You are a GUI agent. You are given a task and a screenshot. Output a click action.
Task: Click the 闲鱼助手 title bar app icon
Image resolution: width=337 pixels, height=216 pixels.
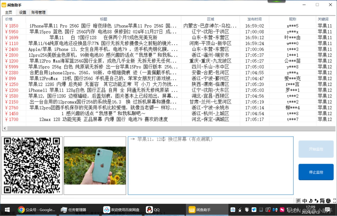4,5
